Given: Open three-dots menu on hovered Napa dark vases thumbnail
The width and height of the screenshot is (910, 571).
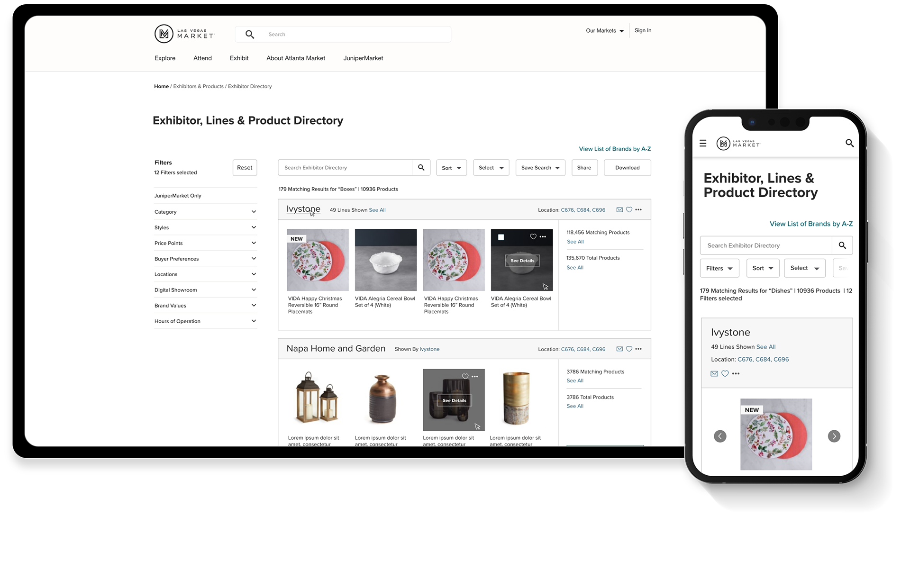Looking at the screenshot, I should point(475,376).
